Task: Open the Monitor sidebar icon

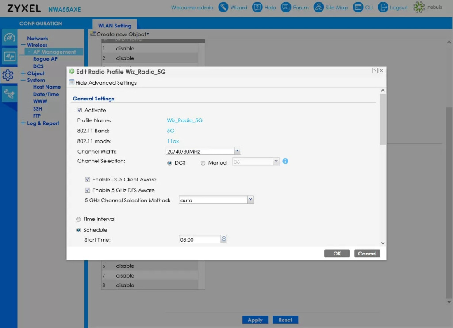Action: click(x=9, y=56)
